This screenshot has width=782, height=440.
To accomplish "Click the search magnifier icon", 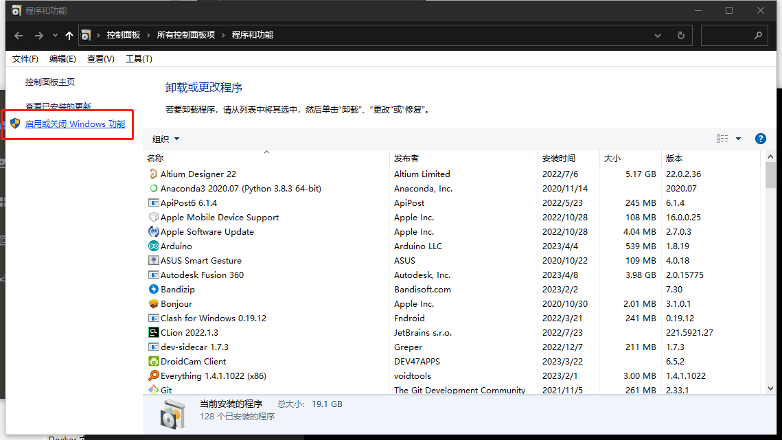I will click(758, 35).
